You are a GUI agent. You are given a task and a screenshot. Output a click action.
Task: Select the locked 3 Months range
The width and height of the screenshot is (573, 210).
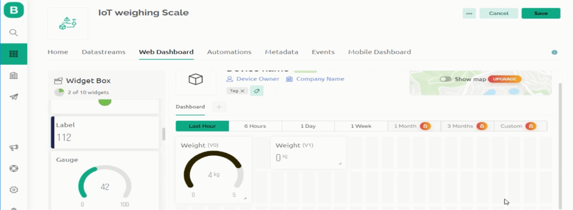[467, 126]
